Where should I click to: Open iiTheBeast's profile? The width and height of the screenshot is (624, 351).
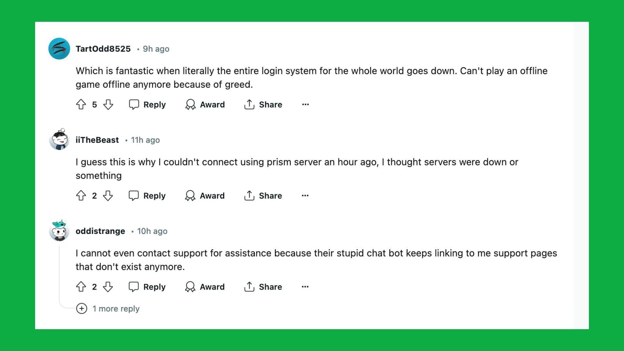pyautogui.click(x=97, y=140)
